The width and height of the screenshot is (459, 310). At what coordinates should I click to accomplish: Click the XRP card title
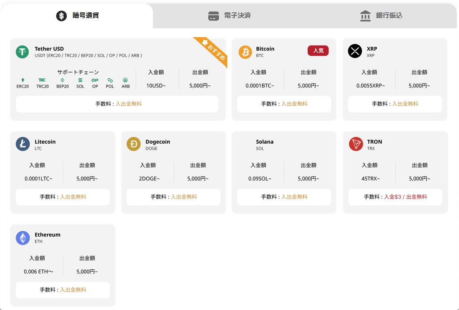click(372, 49)
